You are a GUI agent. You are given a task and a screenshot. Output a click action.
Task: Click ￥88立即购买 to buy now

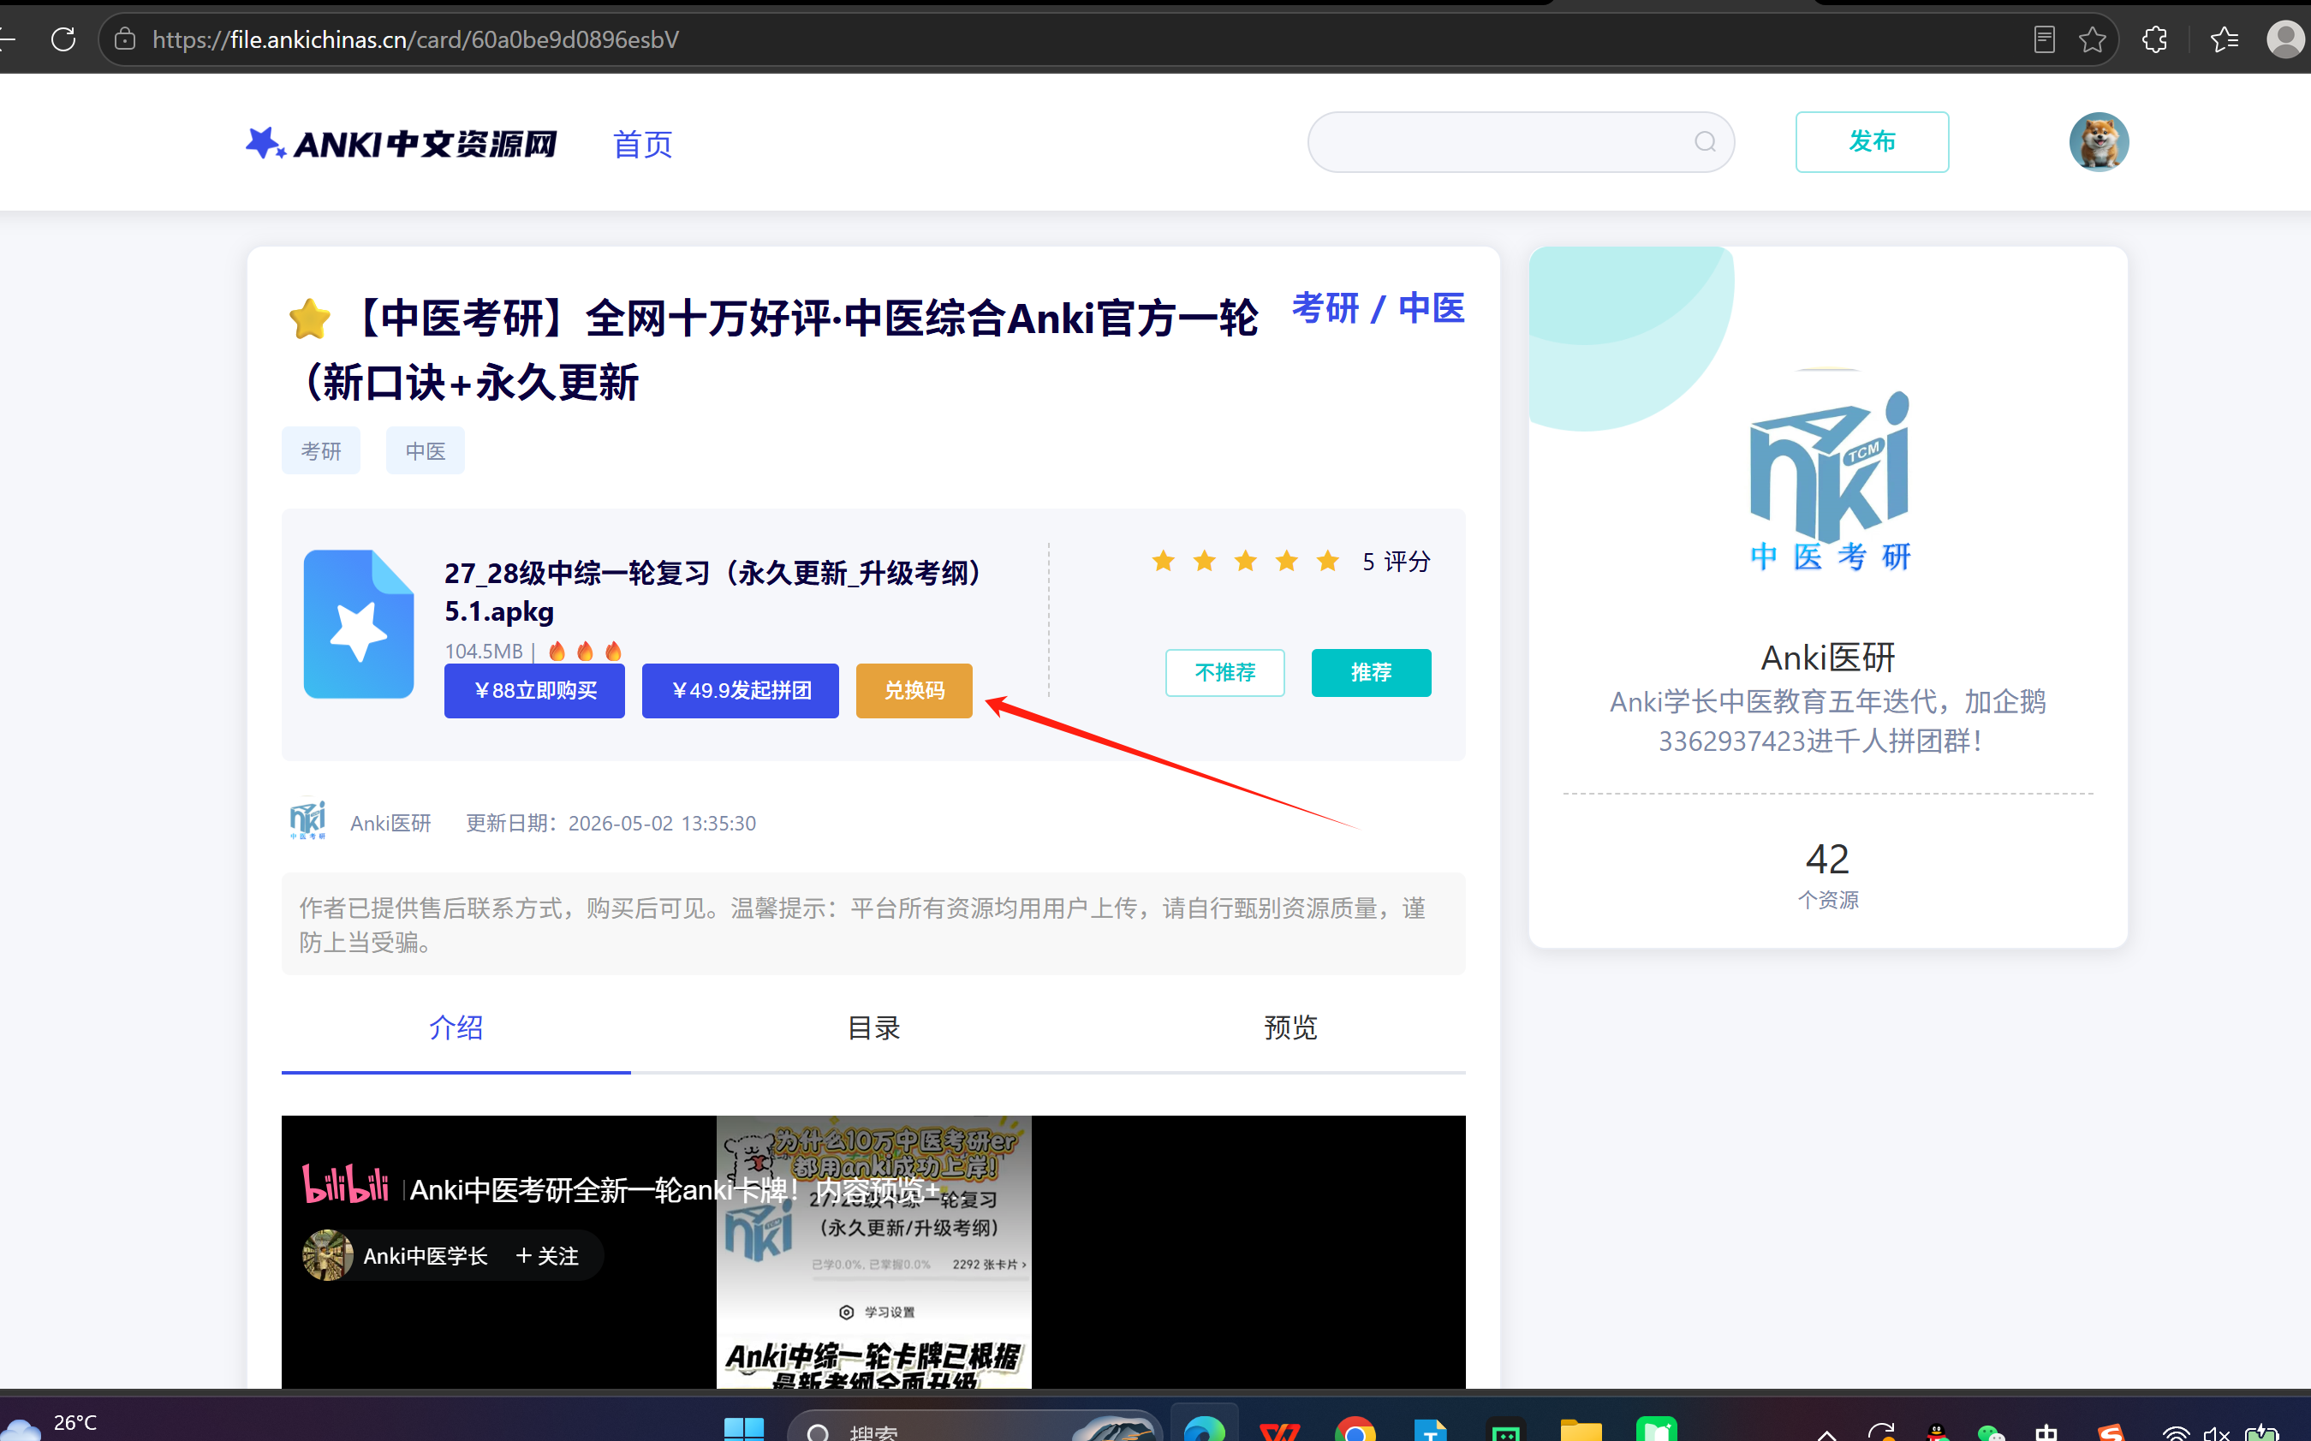coord(534,690)
